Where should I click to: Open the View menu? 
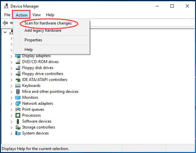click(36, 15)
